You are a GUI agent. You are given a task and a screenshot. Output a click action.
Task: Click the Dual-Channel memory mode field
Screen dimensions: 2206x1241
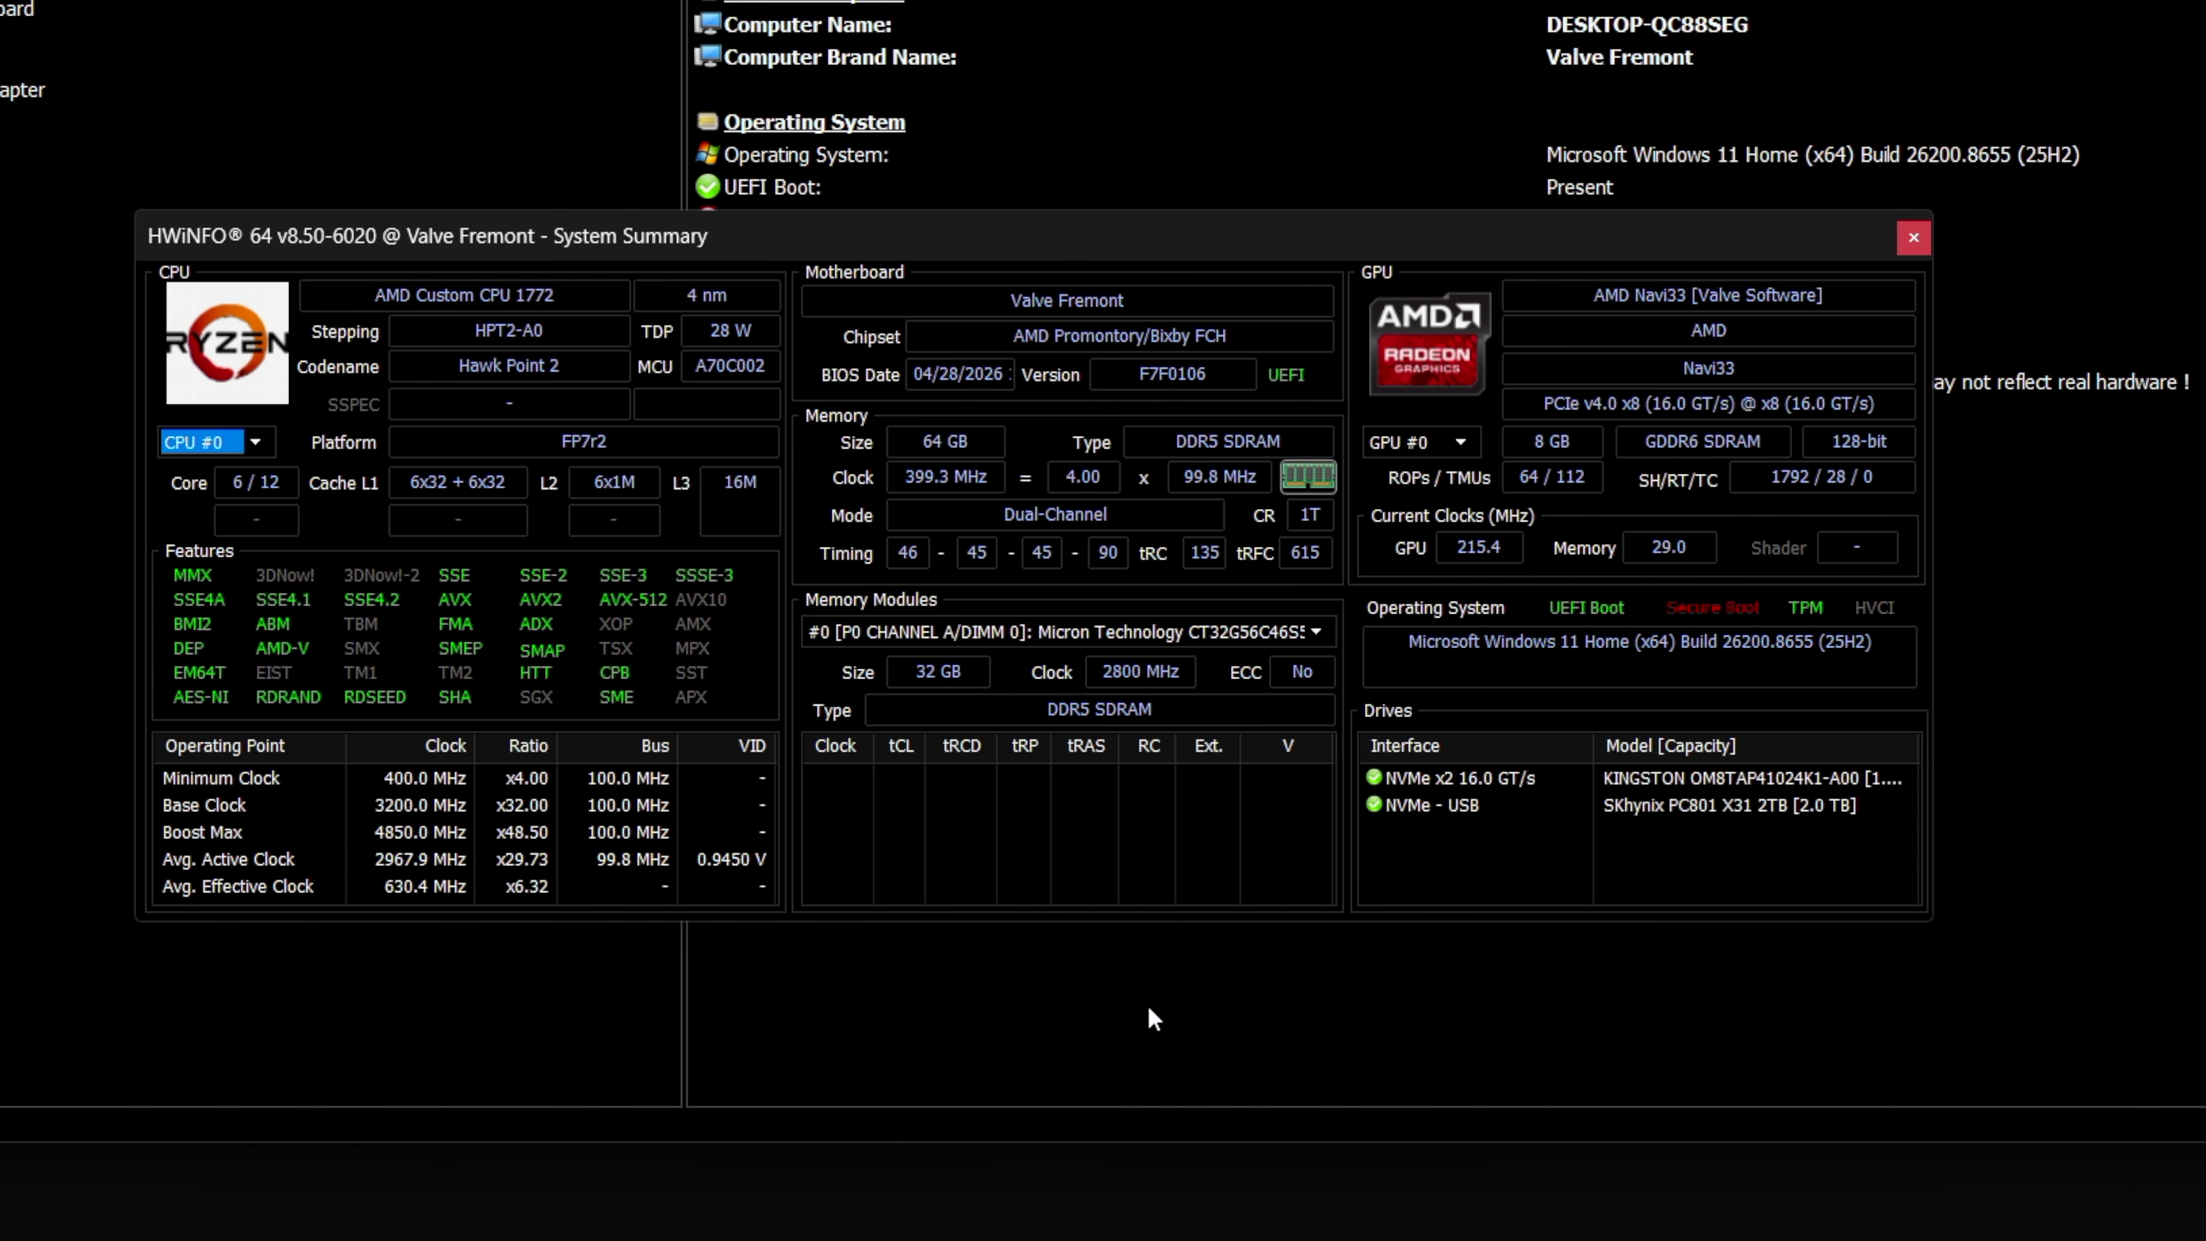pos(1055,515)
